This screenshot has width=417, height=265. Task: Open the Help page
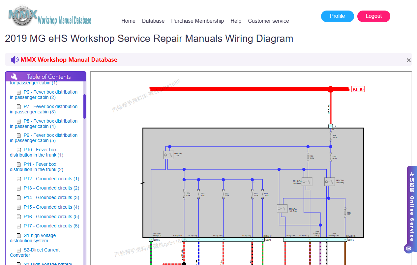point(236,21)
